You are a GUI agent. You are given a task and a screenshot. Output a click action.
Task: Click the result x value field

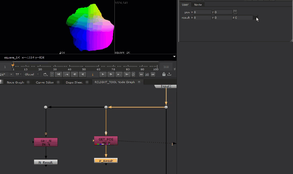[202, 18]
